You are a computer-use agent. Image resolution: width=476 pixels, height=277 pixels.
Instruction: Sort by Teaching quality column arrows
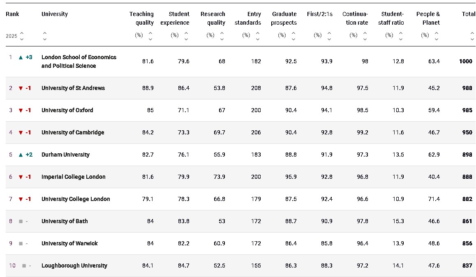point(150,36)
